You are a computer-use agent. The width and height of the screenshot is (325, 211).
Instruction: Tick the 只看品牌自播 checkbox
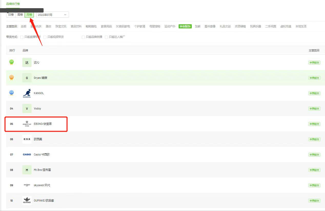[x=83, y=37]
